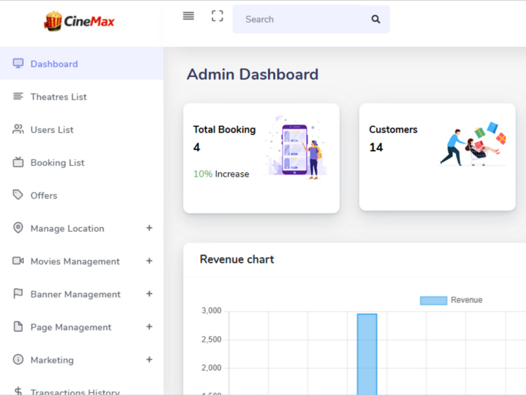Click the Theatres List lines icon

pyautogui.click(x=18, y=96)
